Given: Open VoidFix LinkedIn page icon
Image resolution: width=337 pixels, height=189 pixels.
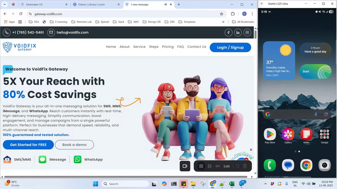Looking at the screenshot, I should coord(238,33).
